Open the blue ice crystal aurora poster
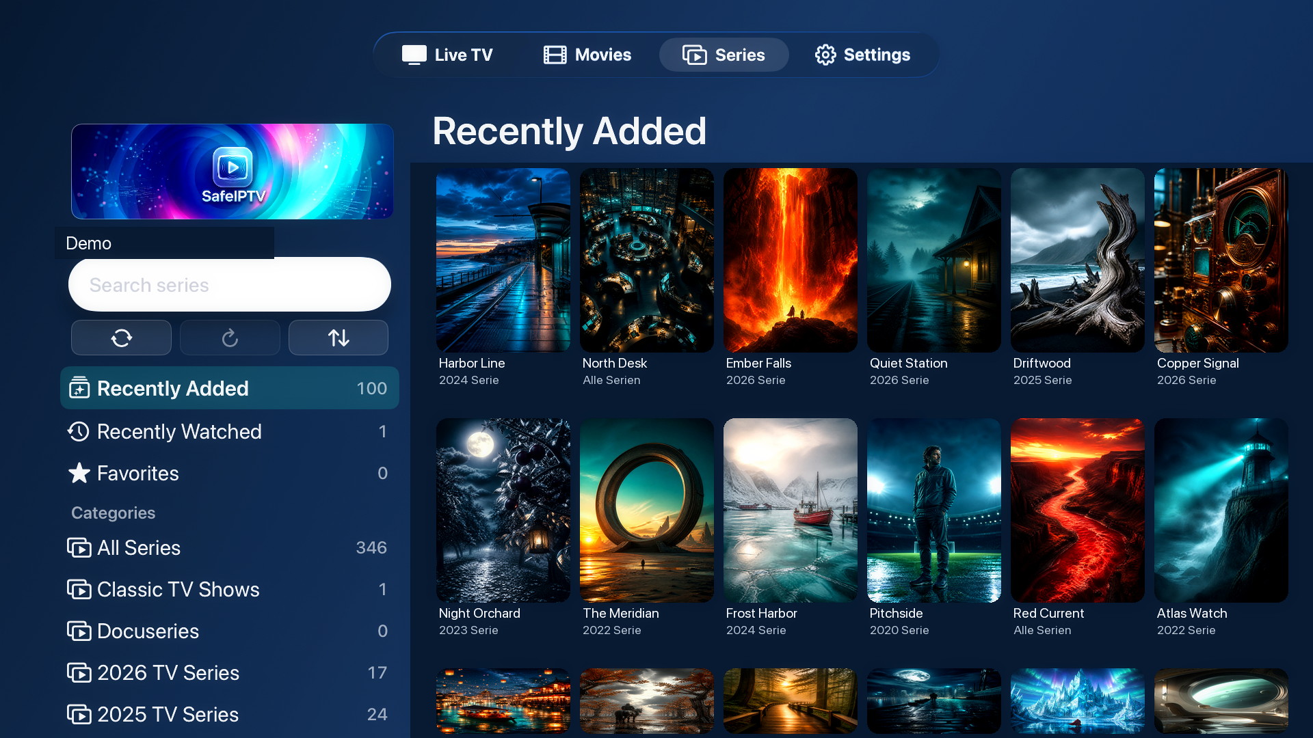 coord(1078,702)
